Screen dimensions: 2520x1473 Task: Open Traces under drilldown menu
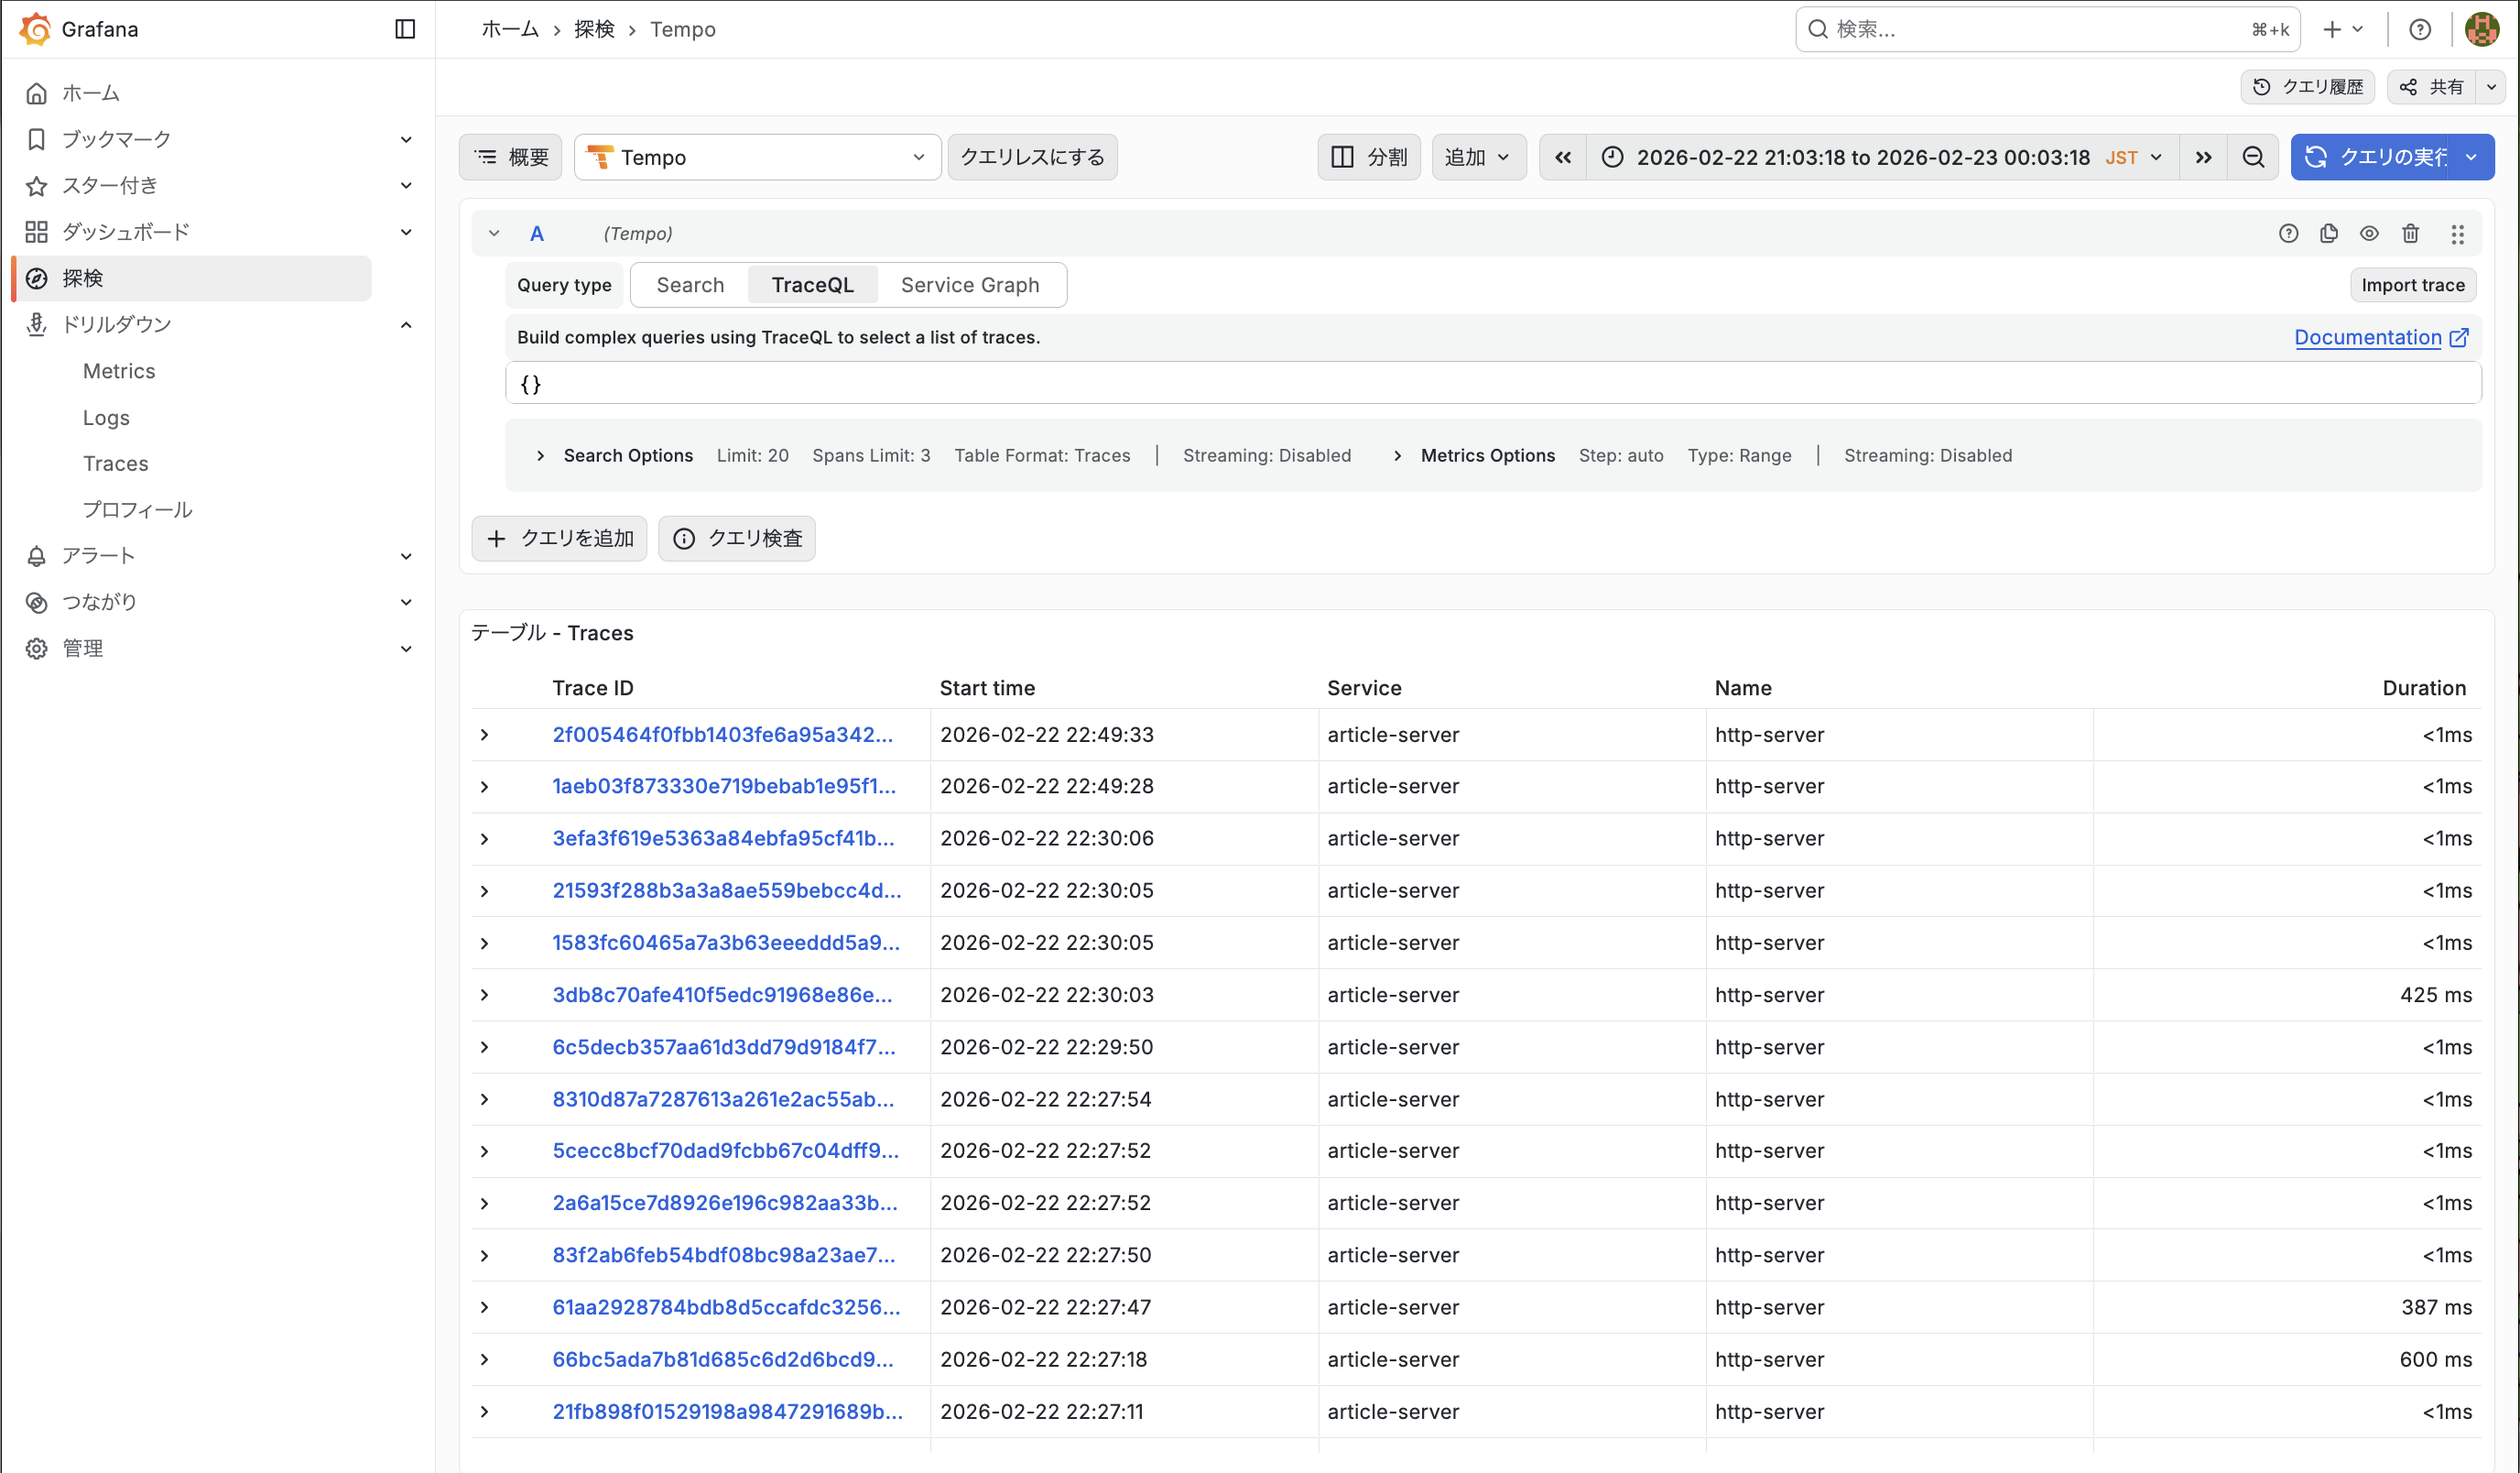116,464
